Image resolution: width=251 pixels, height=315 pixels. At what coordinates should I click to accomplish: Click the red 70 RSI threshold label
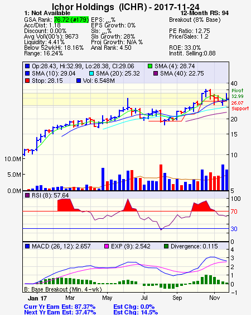[234, 211]
